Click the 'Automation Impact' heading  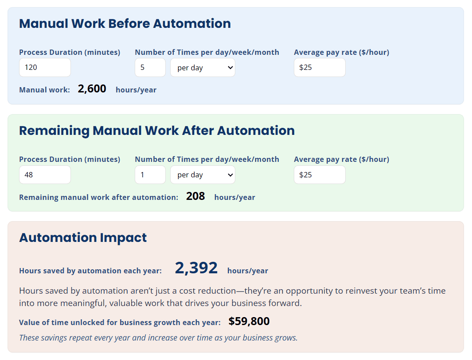pyautogui.click(x=83, y=237)
